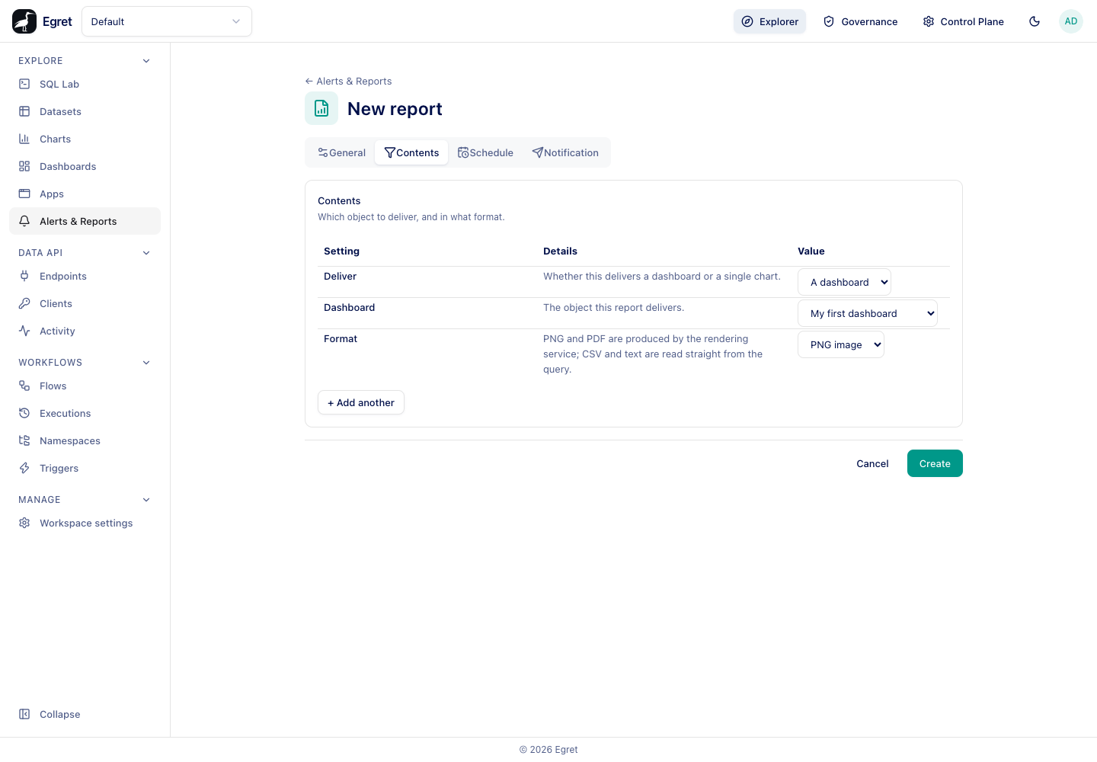1097x762 pixels.
Task: Open the Default workspace dropdown
Action: point(167,21)
